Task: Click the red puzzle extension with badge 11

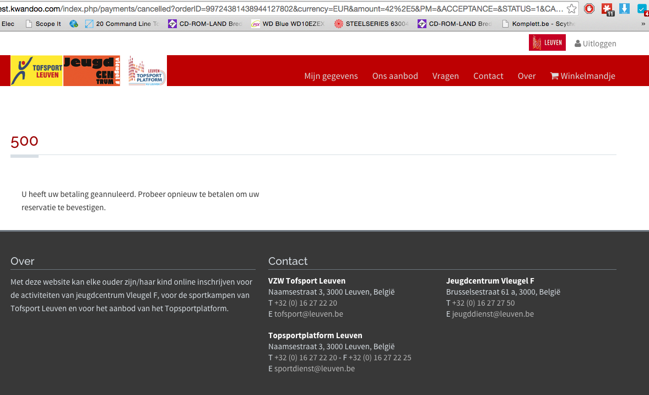Action: [x=607, y=9]
